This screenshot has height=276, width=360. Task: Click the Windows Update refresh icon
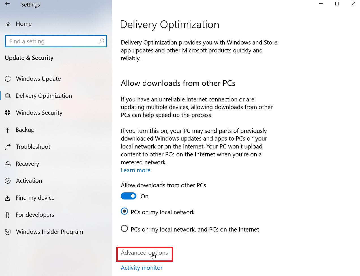pos(8,79)
